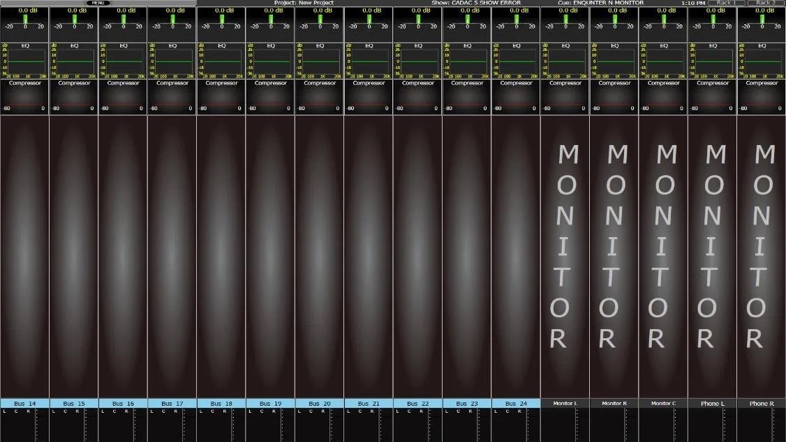Open the Compressor panel for Bus 23
The width and height of the screenshot is (786, 442).
(x=467, y=97)
